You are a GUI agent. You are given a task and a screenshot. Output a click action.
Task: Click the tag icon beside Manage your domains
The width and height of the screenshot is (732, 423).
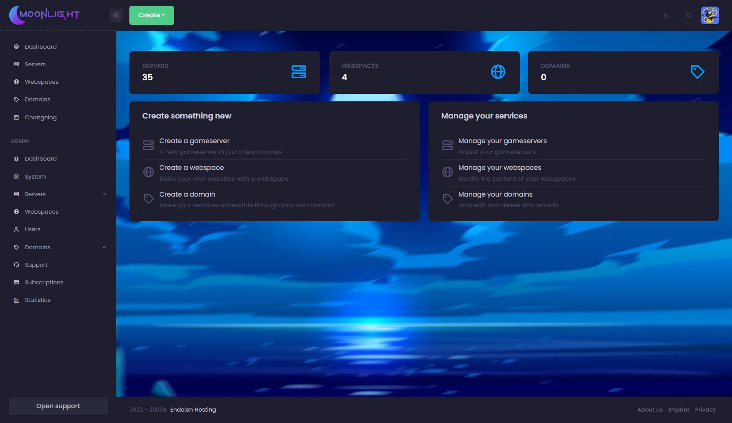click(447, 199)
